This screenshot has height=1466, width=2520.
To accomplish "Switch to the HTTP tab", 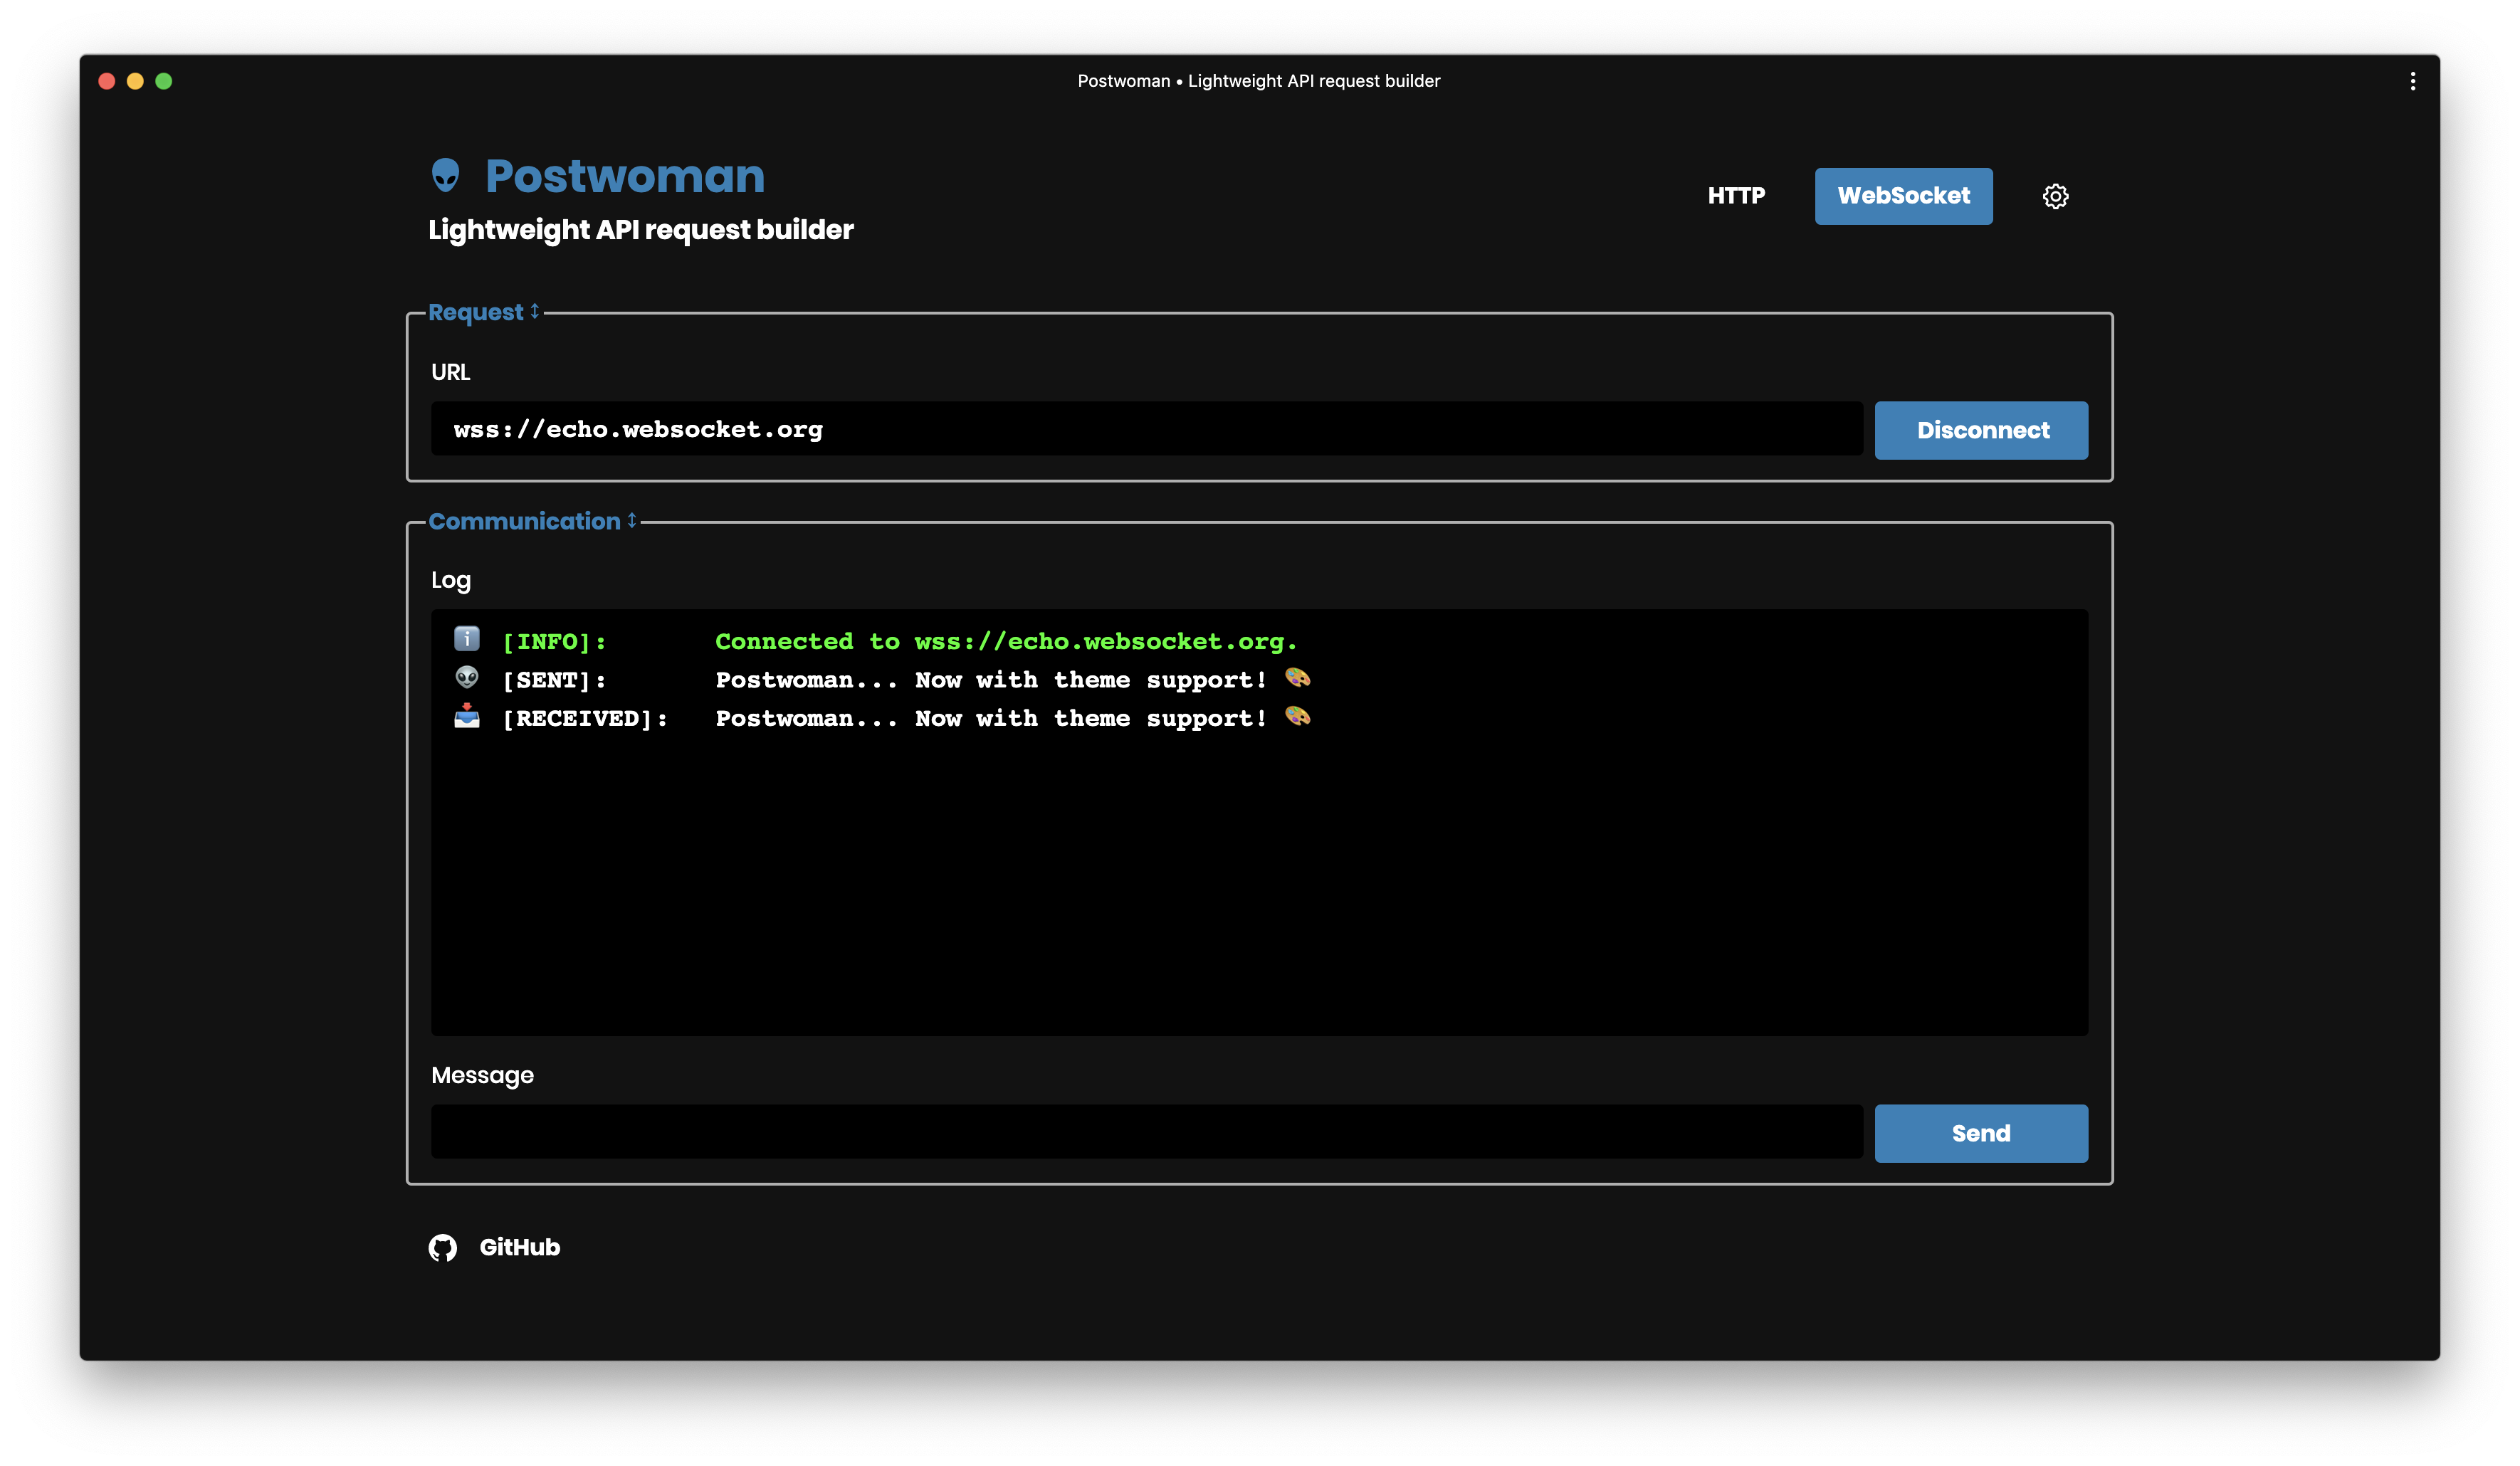I will [1736, 196].
